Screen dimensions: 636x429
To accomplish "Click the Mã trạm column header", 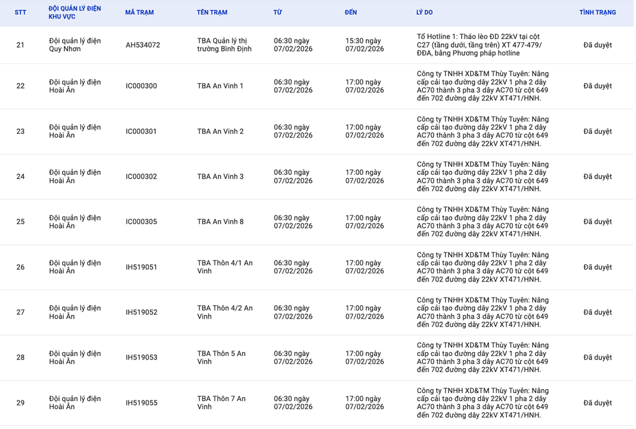I will tap(139, 12).
